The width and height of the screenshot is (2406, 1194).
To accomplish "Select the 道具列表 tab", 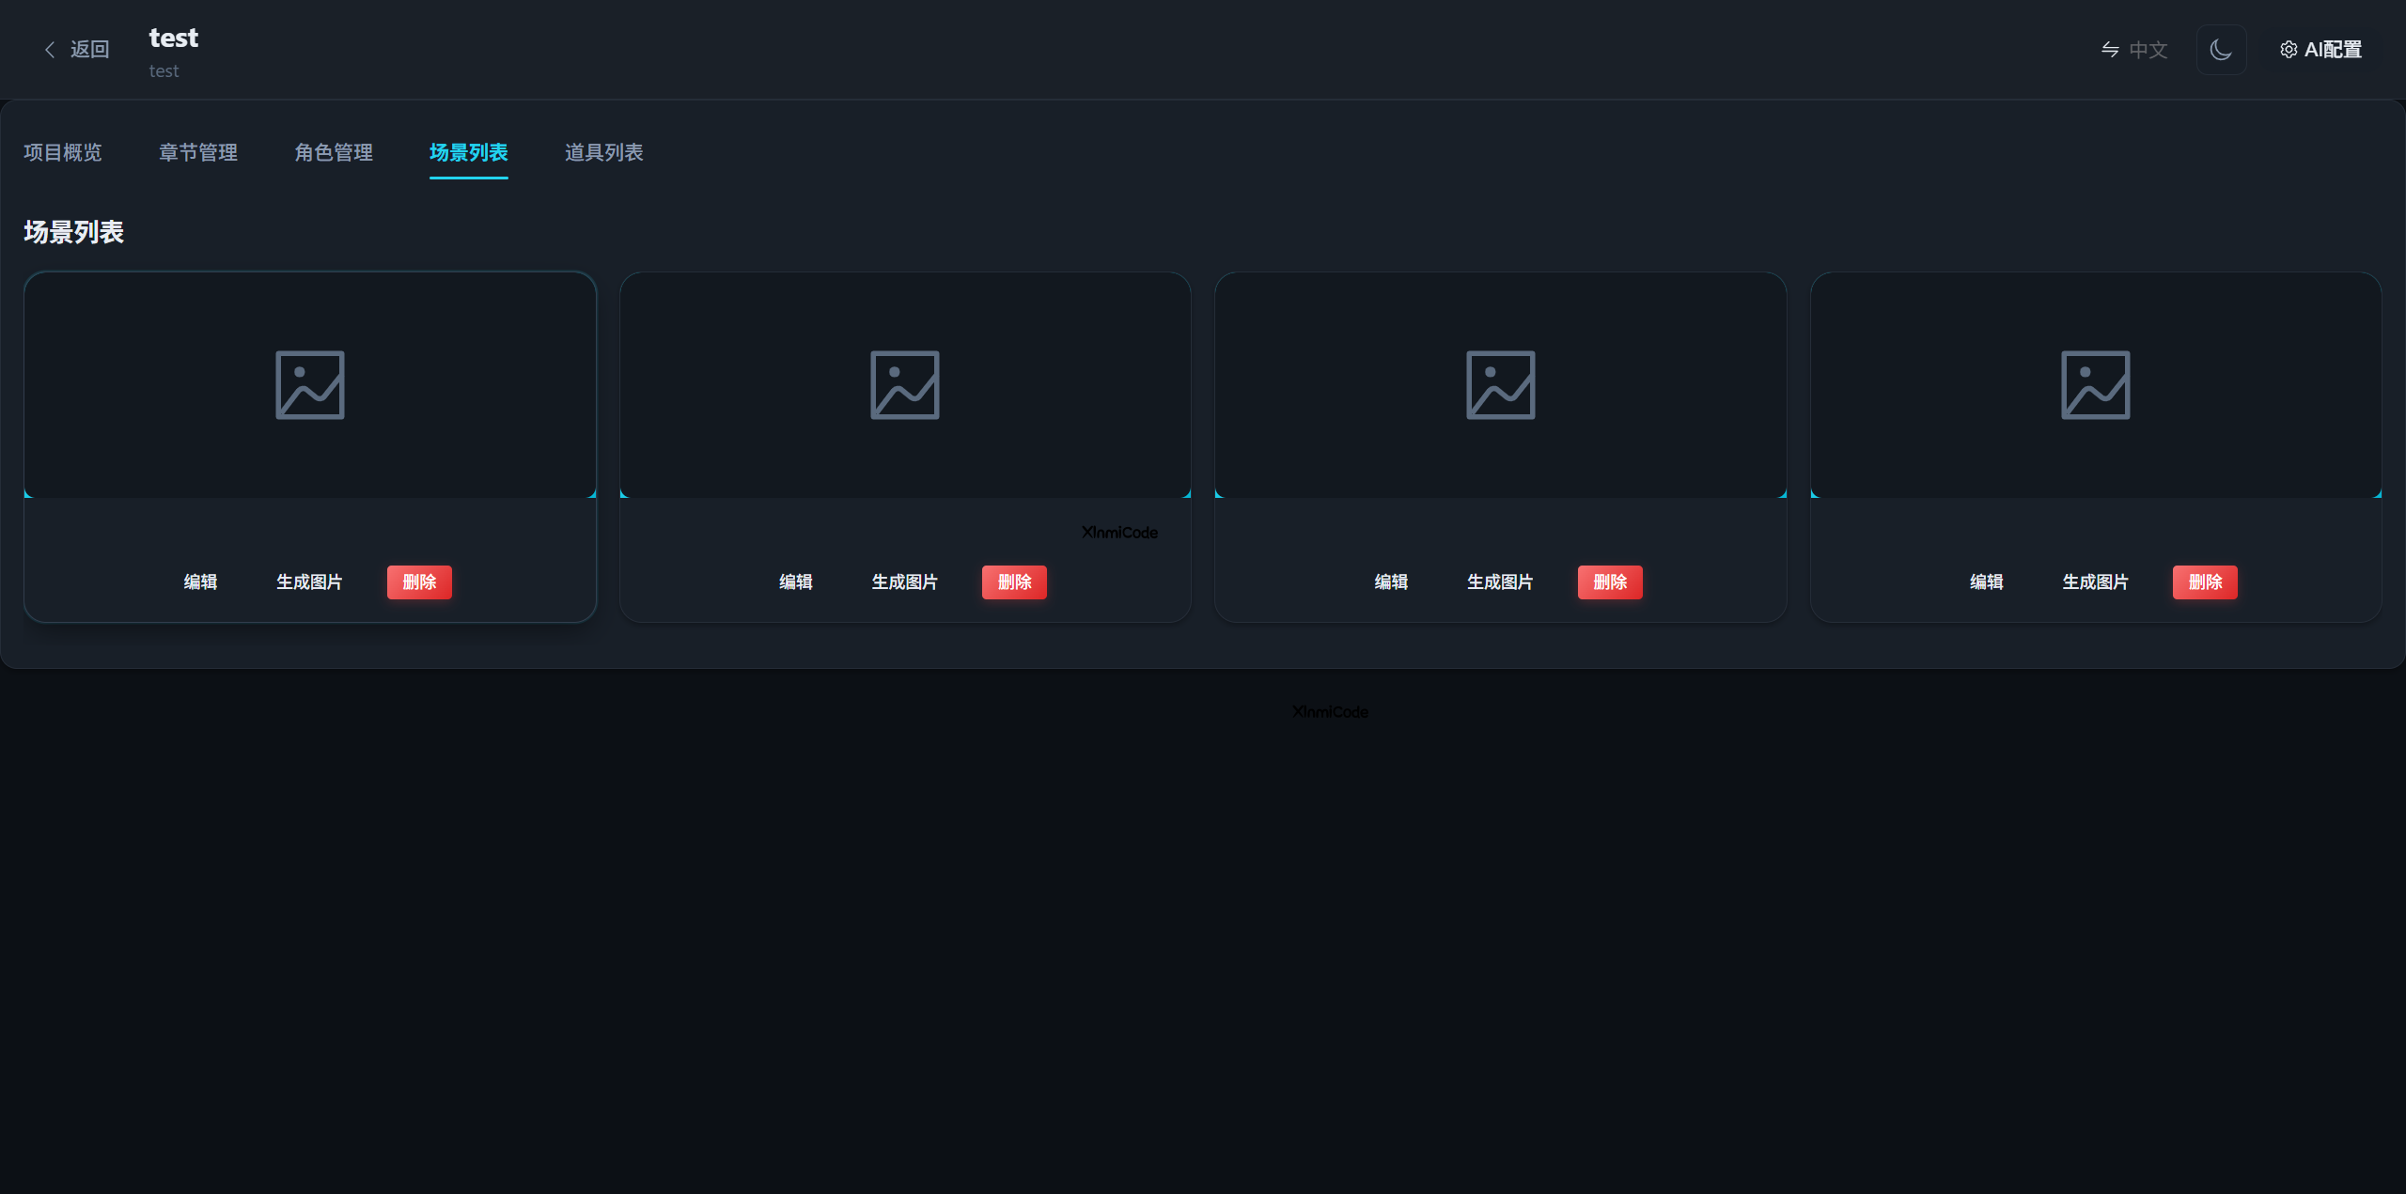I will [x=604, y=152].
